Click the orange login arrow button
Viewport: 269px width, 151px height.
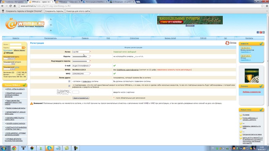click(x=24, y=47)
